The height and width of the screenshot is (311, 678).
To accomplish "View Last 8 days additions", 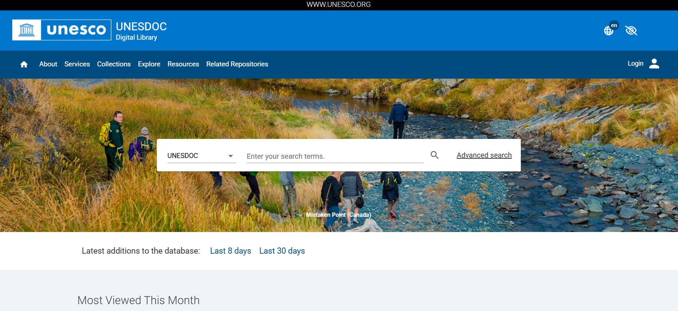I will click(x=231, y=251).
